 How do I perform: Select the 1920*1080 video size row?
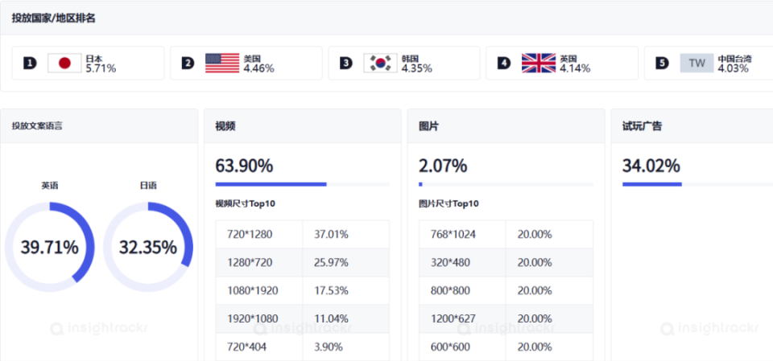302,318
